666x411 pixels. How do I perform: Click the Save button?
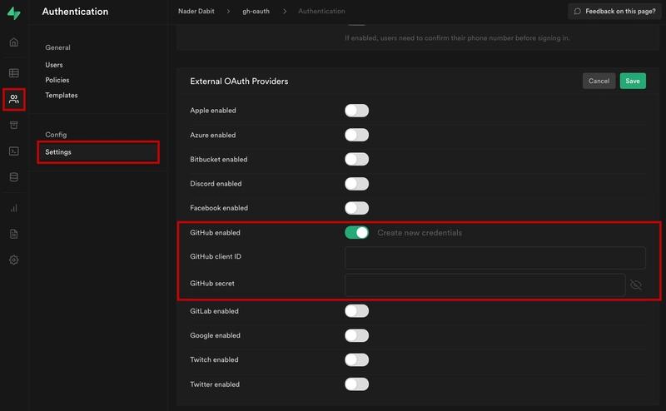(633, 81)
